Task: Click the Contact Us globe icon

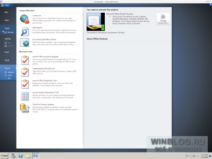Action: 25,19
